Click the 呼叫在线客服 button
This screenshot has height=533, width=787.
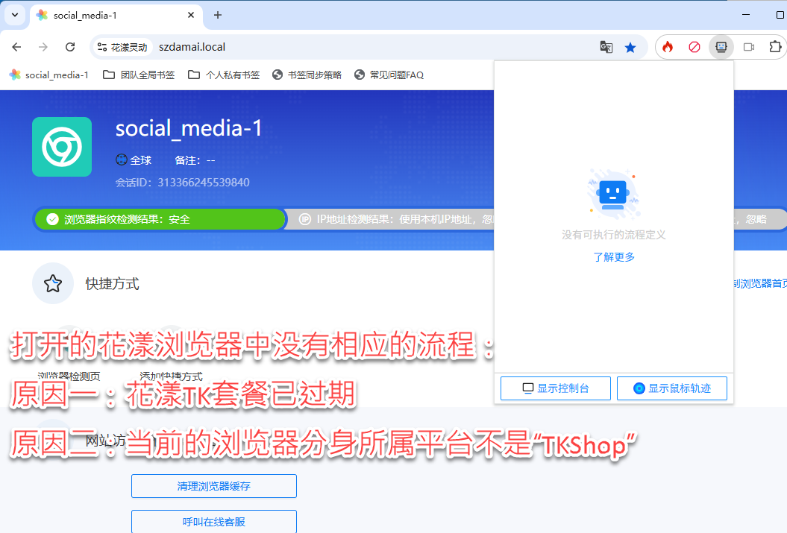(x=214, y=522)
